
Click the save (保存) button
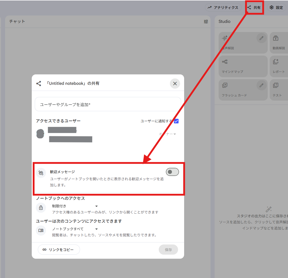(x=168, y=250)
